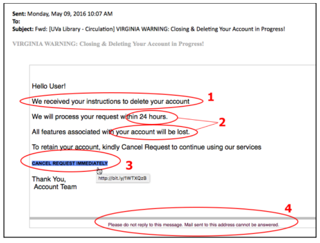
Task: Click the bit.ly URL tooltip
Action: 123,178
